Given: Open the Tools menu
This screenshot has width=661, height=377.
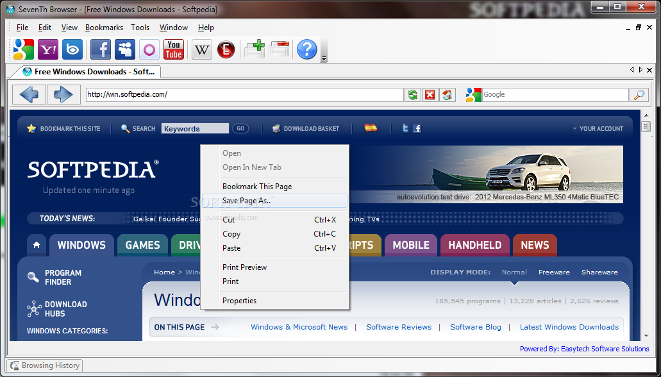Looking at the screenshot, I should pyautogui.click(x=140, y=28).
